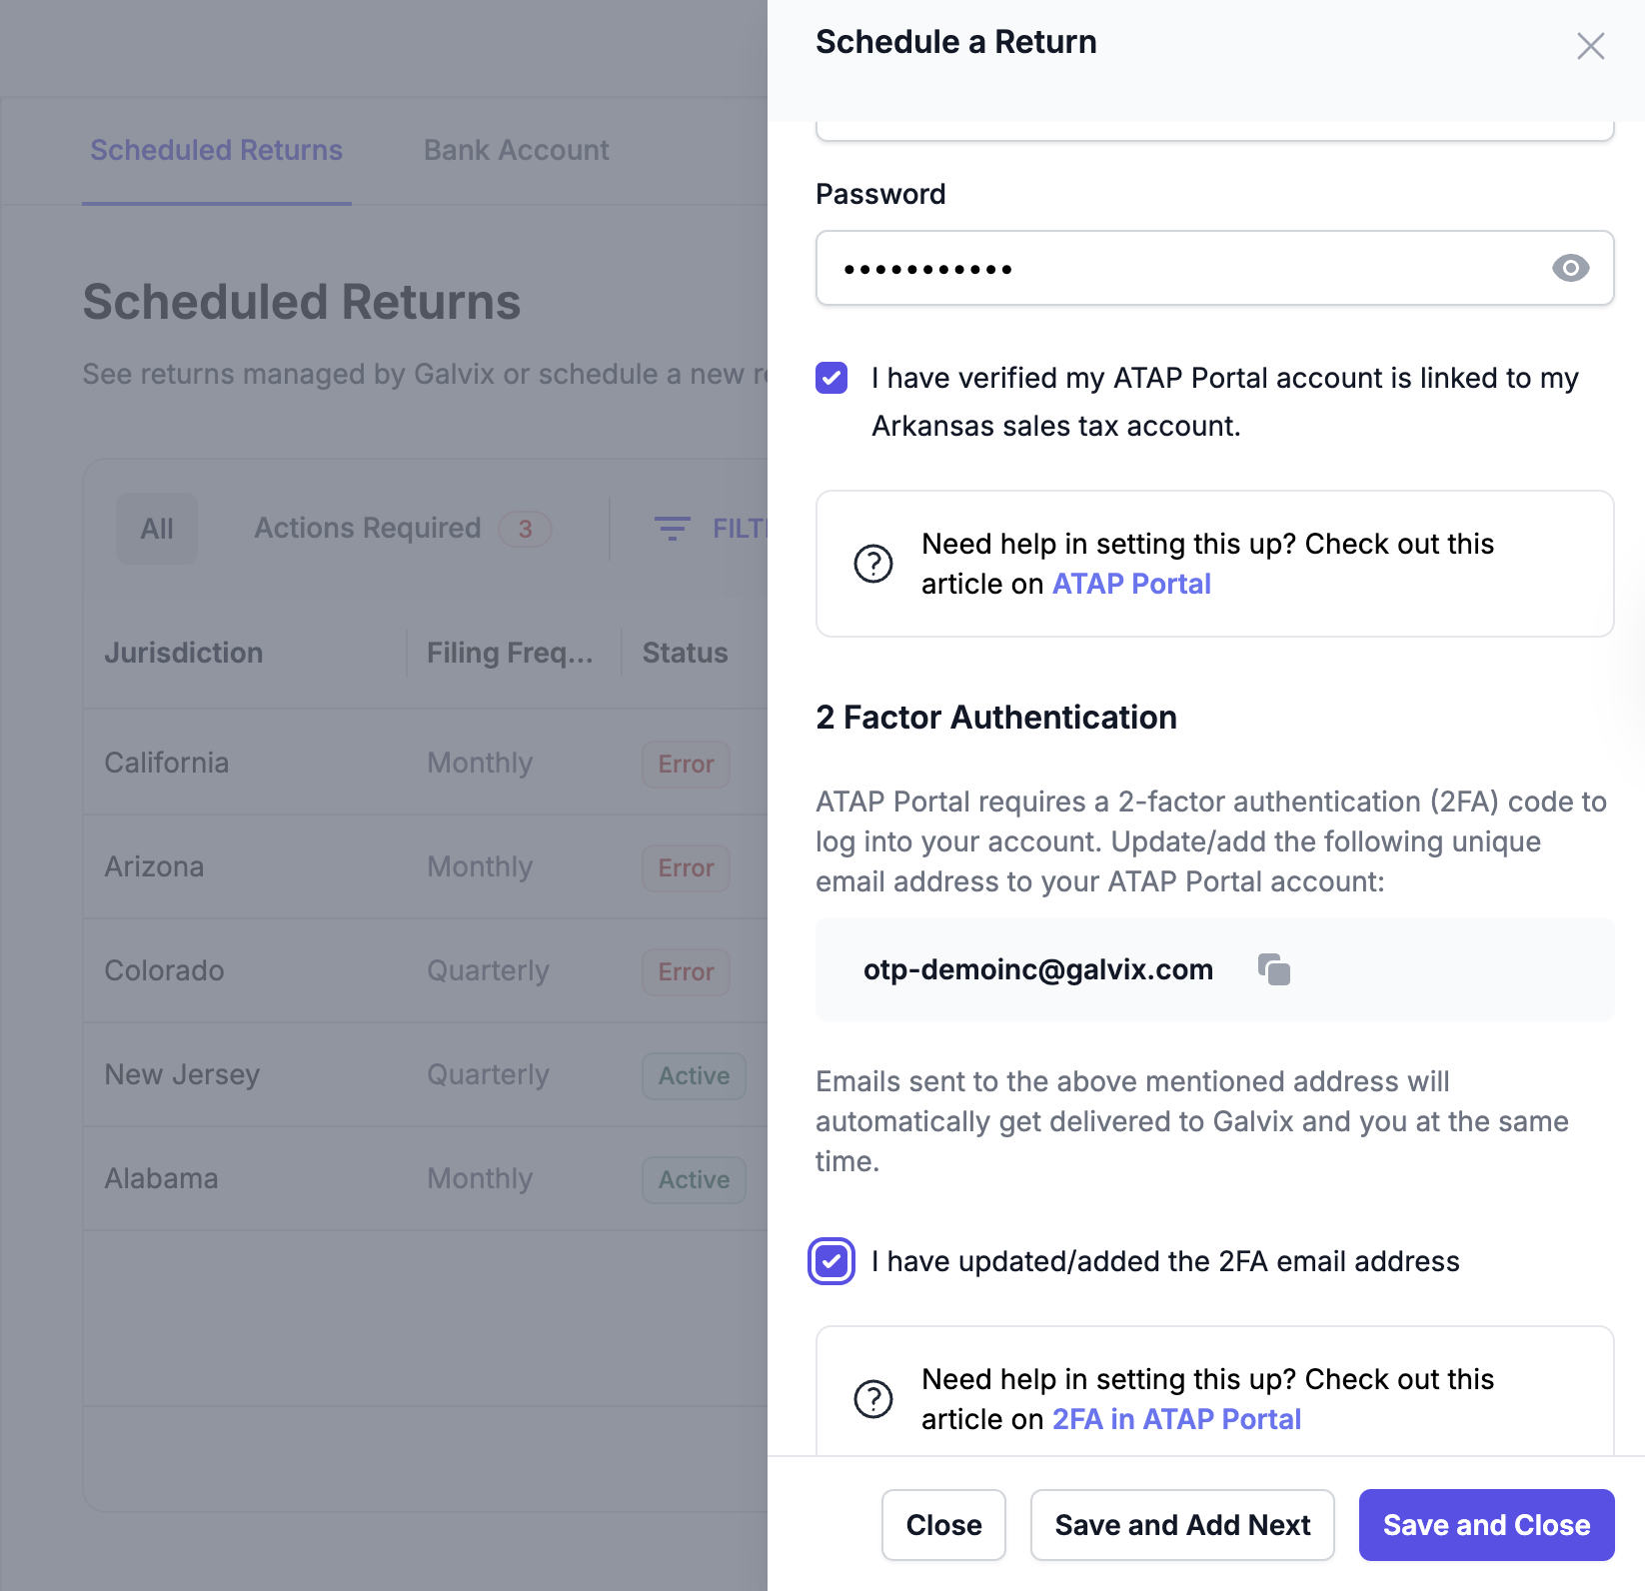
Task: Open the California return row
Action: [x=426, y=763]
